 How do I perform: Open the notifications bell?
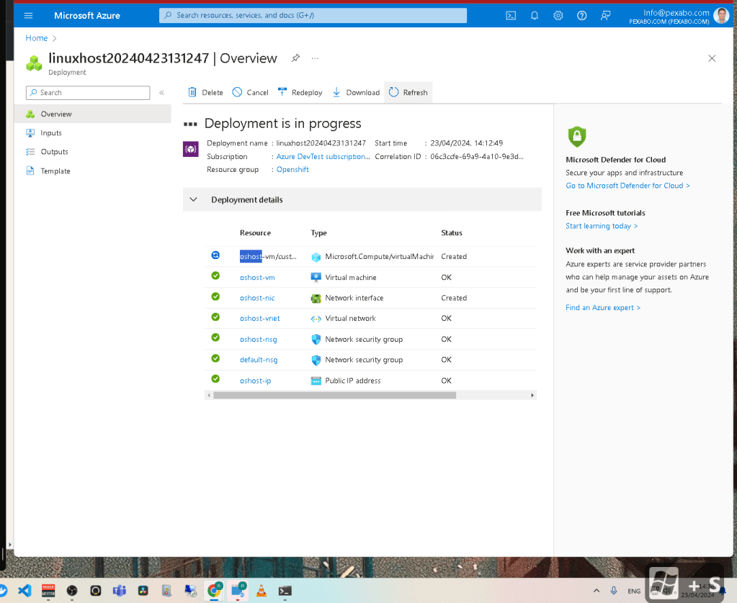535,16
